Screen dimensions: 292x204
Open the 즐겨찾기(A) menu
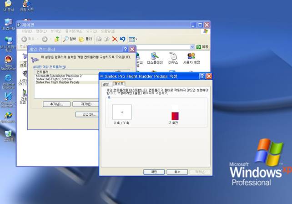pyautogui.click(x=74, y=31)
